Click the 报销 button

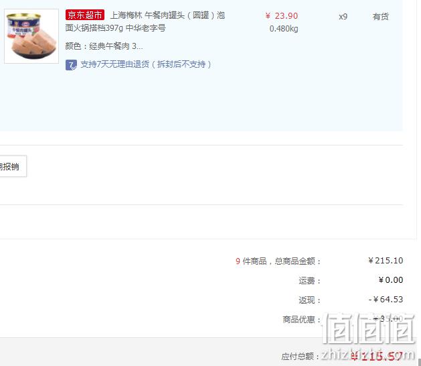[13, 166]
